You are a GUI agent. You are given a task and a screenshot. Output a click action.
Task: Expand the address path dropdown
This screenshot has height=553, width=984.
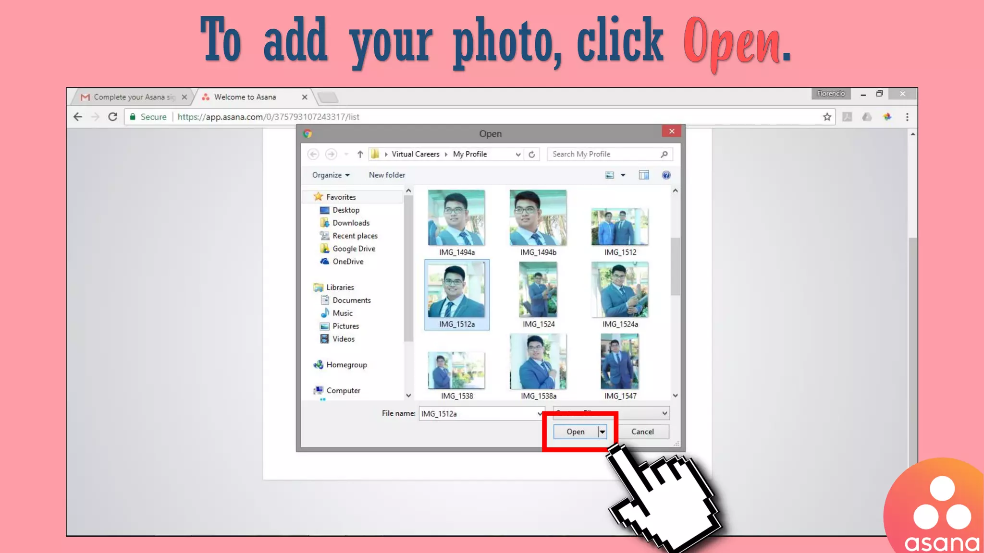pos(518,154)
